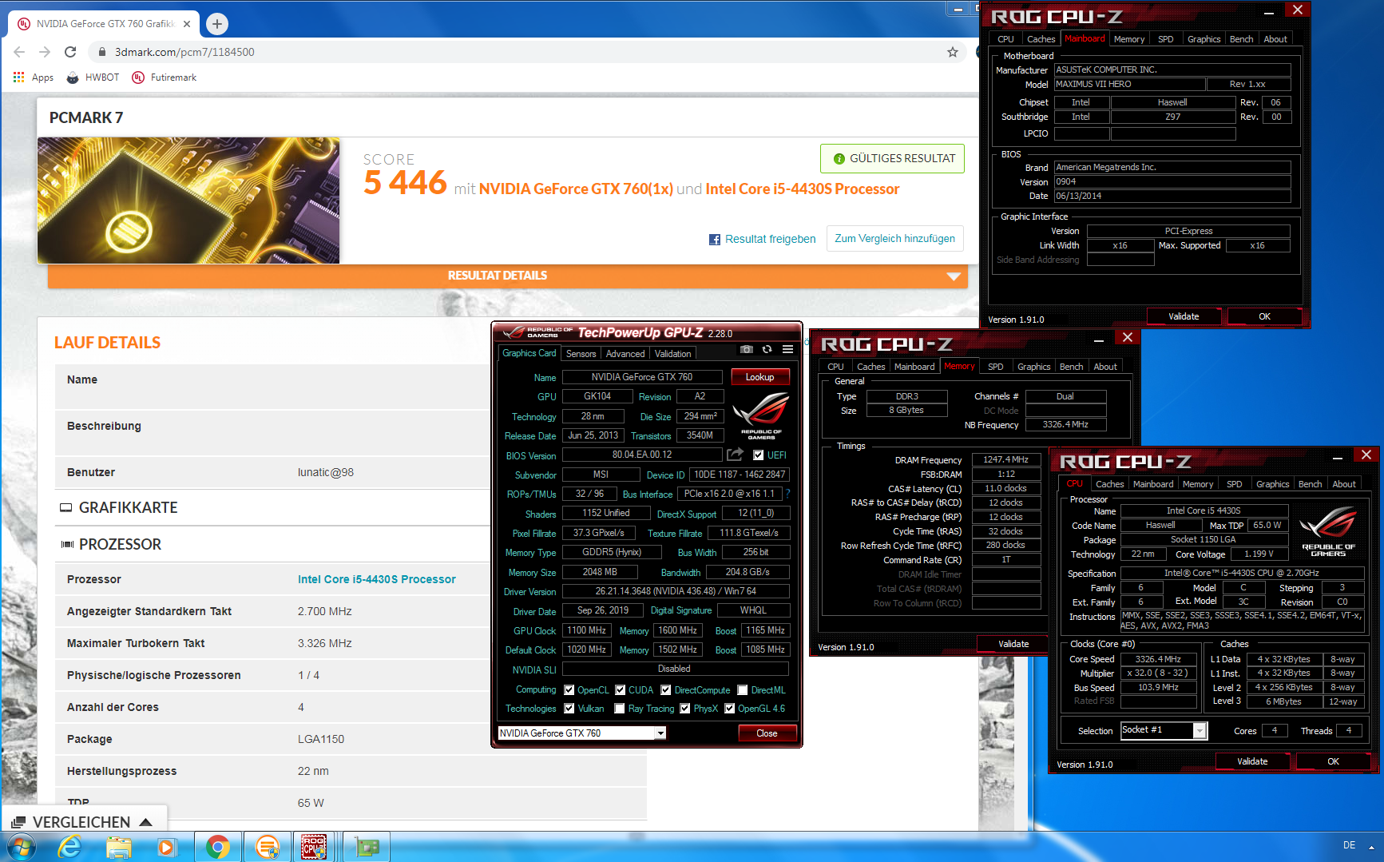This screenshot has height=862, width=1384.
Task: Toggle PhysX checkbox
Action: [684, 709]
